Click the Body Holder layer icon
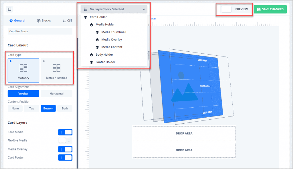Image resolution: width=293 pixels, height=169 pixels. click(x=92, y=55)
